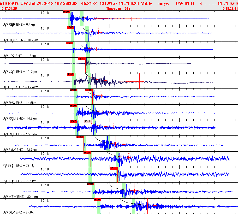This screenshot has width=238, height=214.
Task: Select the iPc0 pick flag on GLK trace
Action: (x=97, y=200)
